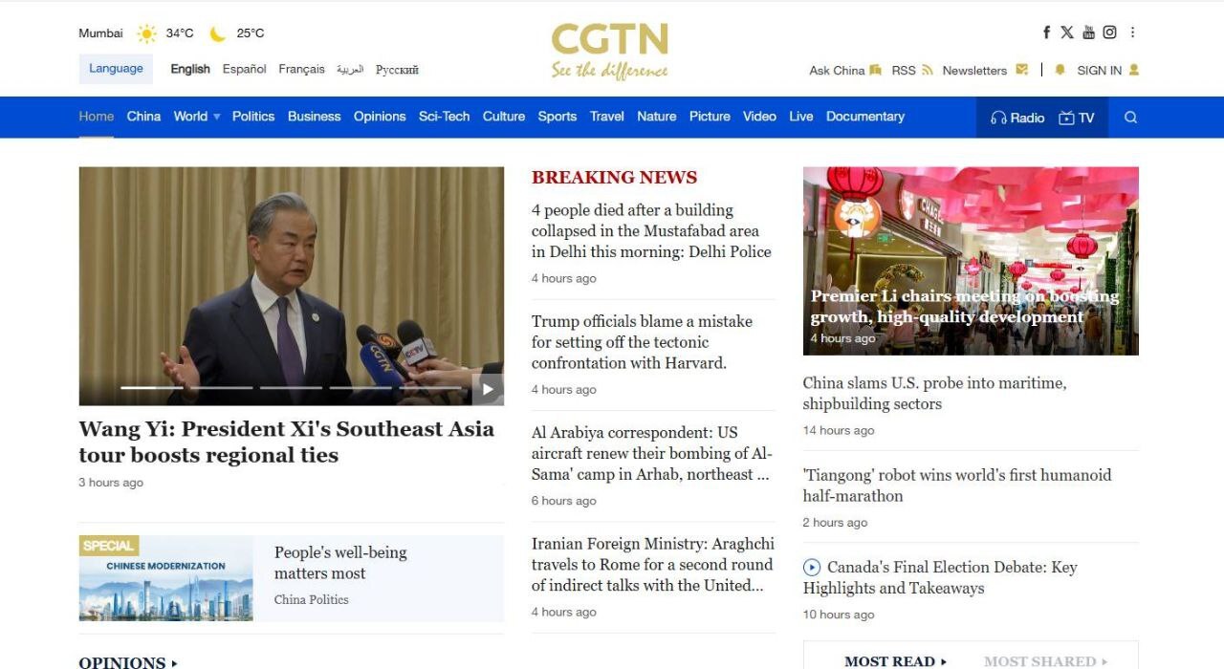Click the notification bell icon

pyautogui.click(x=1060, y=70)
